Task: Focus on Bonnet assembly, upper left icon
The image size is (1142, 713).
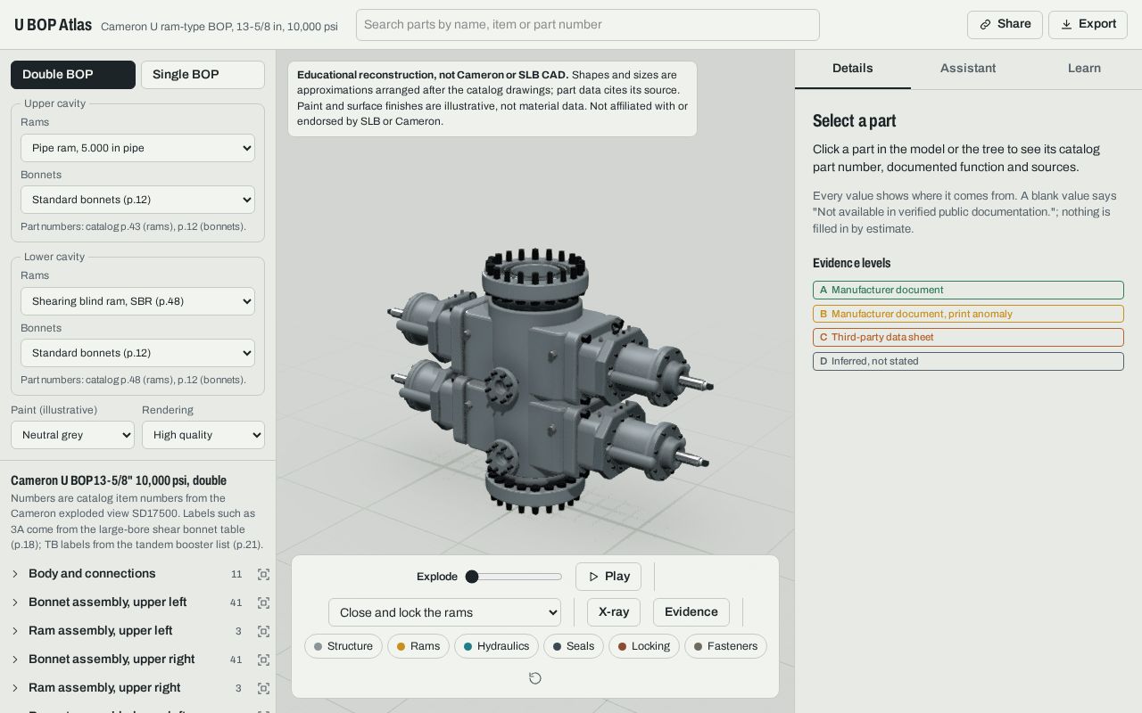Action: 263,602
